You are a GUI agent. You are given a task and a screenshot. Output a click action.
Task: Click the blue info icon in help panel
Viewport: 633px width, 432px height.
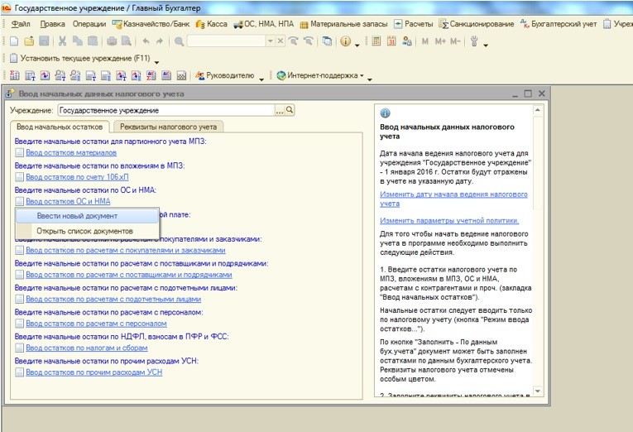pos(385,113)
